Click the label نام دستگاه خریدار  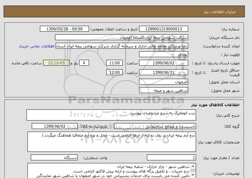[x=224, y=38]
